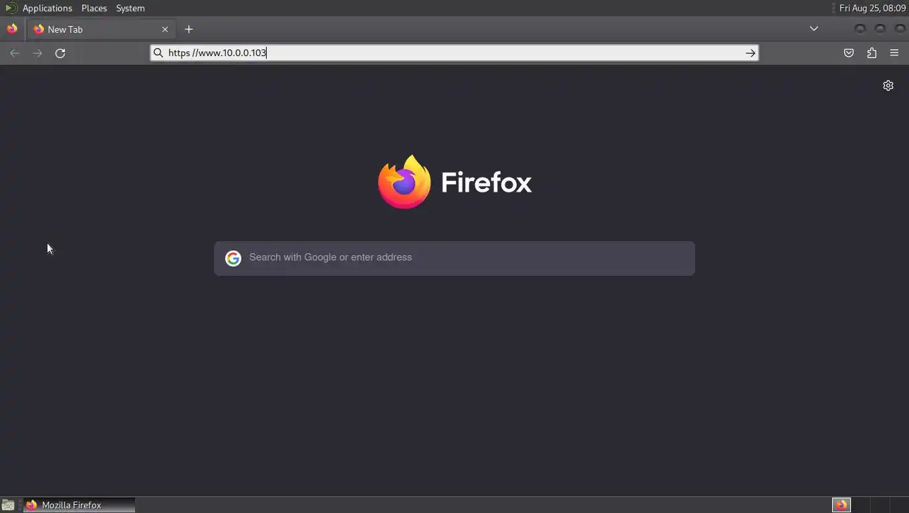Close the New Tab tab
The height and width of the screenshot is (513, 909).
[x=165, y=29]
